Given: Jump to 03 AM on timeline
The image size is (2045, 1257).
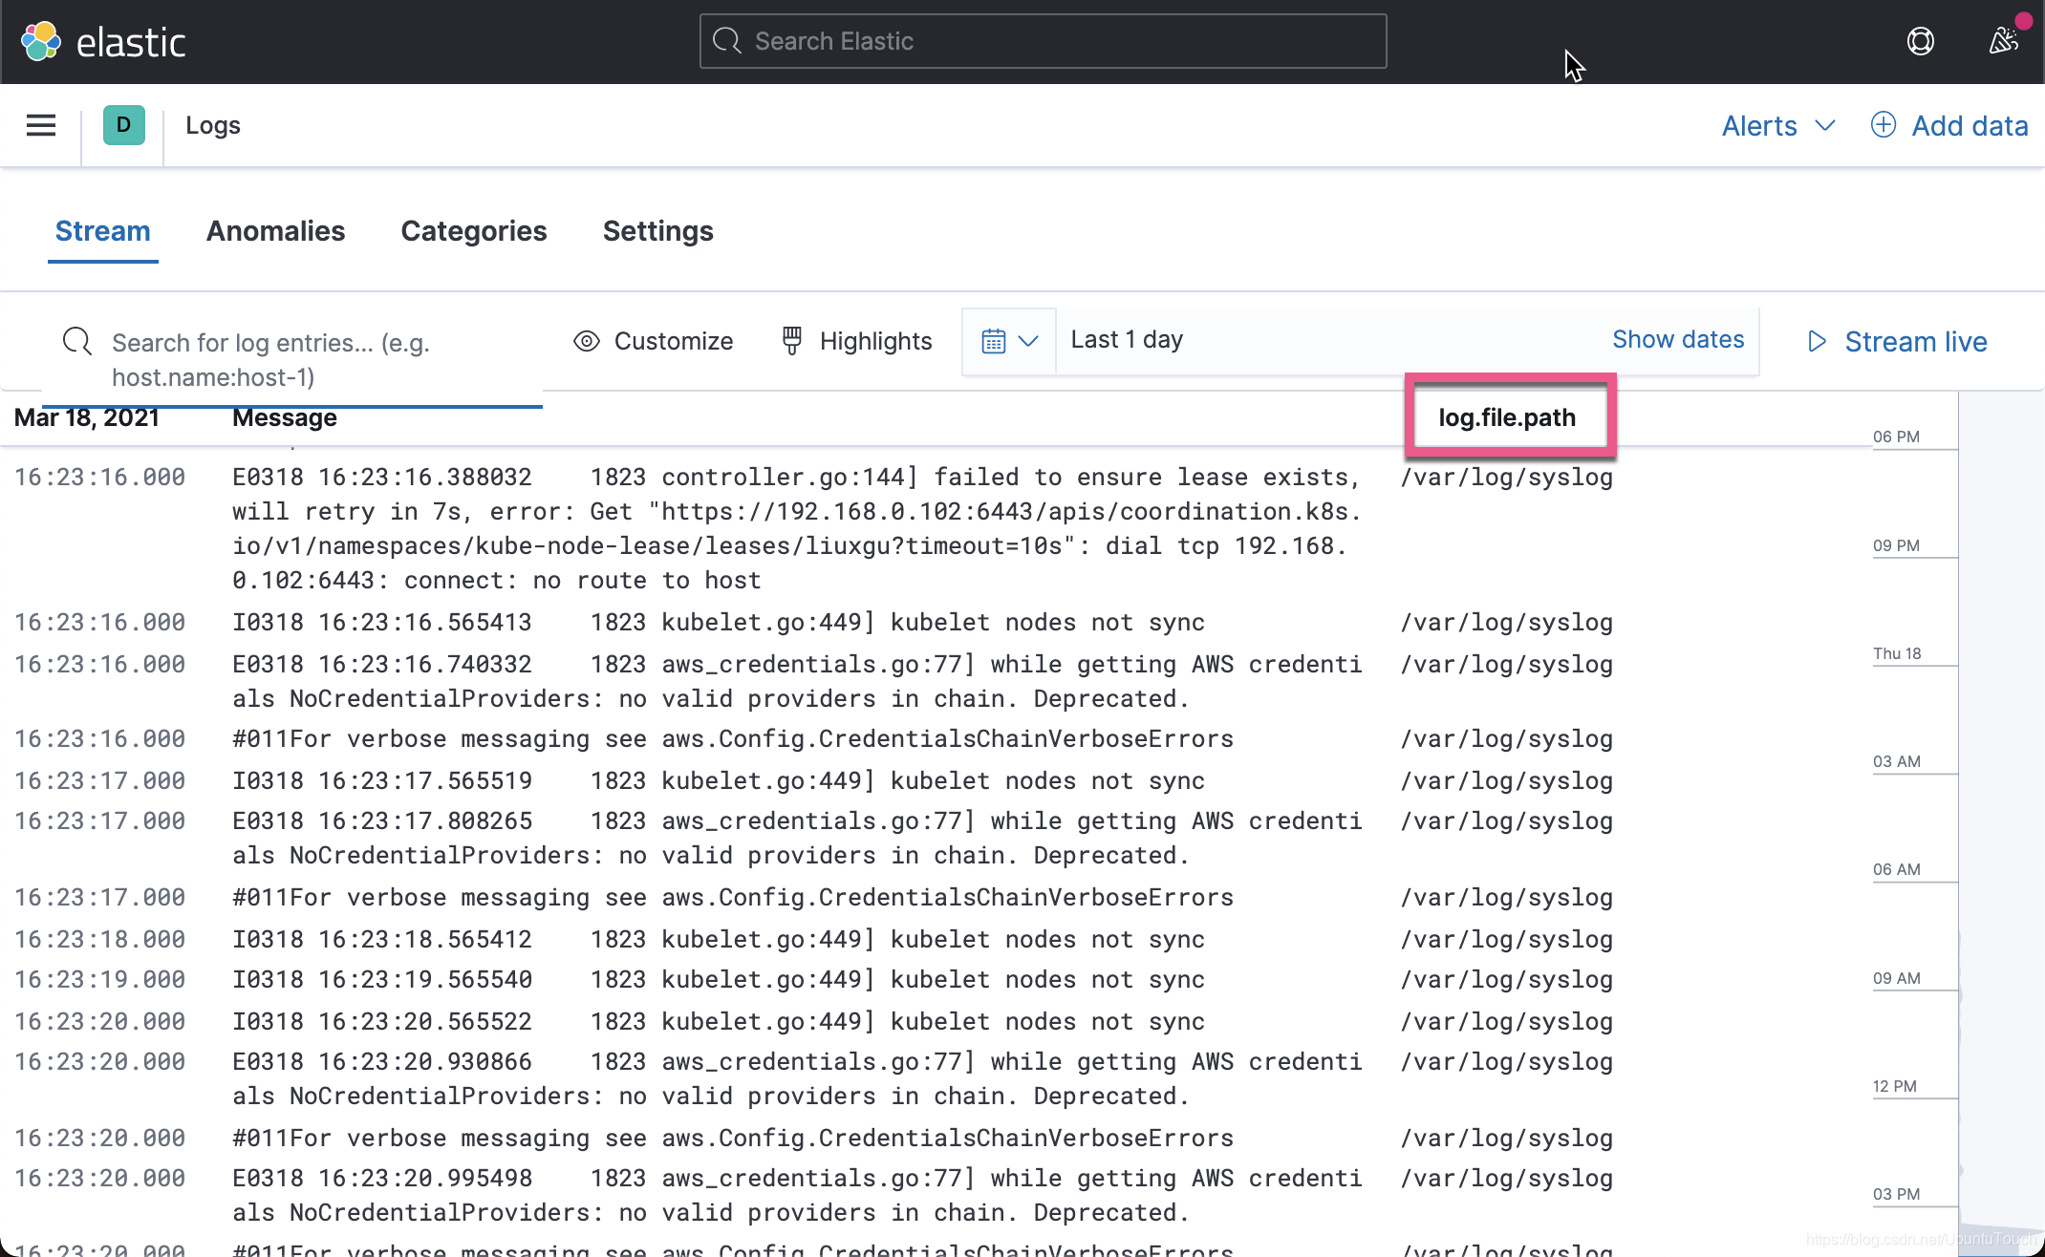Looking at the screenshot, I should tap(1898, 761).
